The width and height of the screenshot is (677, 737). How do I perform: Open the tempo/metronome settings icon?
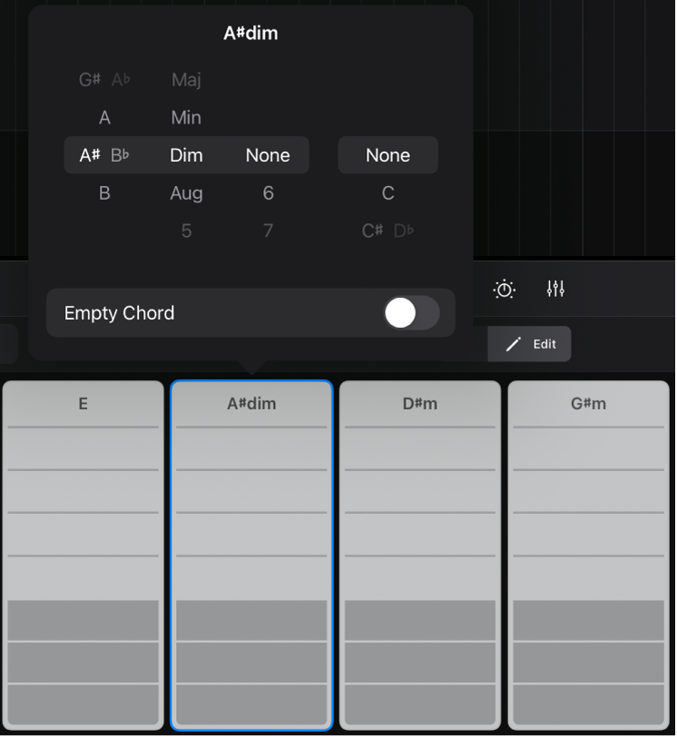[505, 289]
